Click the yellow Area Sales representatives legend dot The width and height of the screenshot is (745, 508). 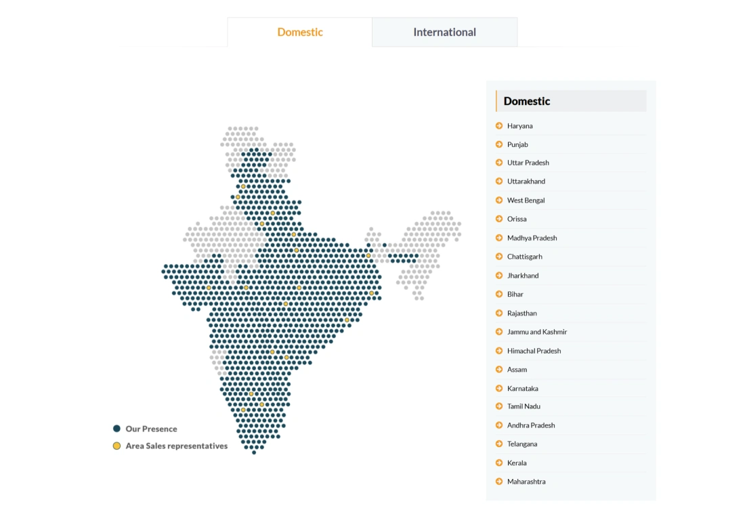point(117,446)
